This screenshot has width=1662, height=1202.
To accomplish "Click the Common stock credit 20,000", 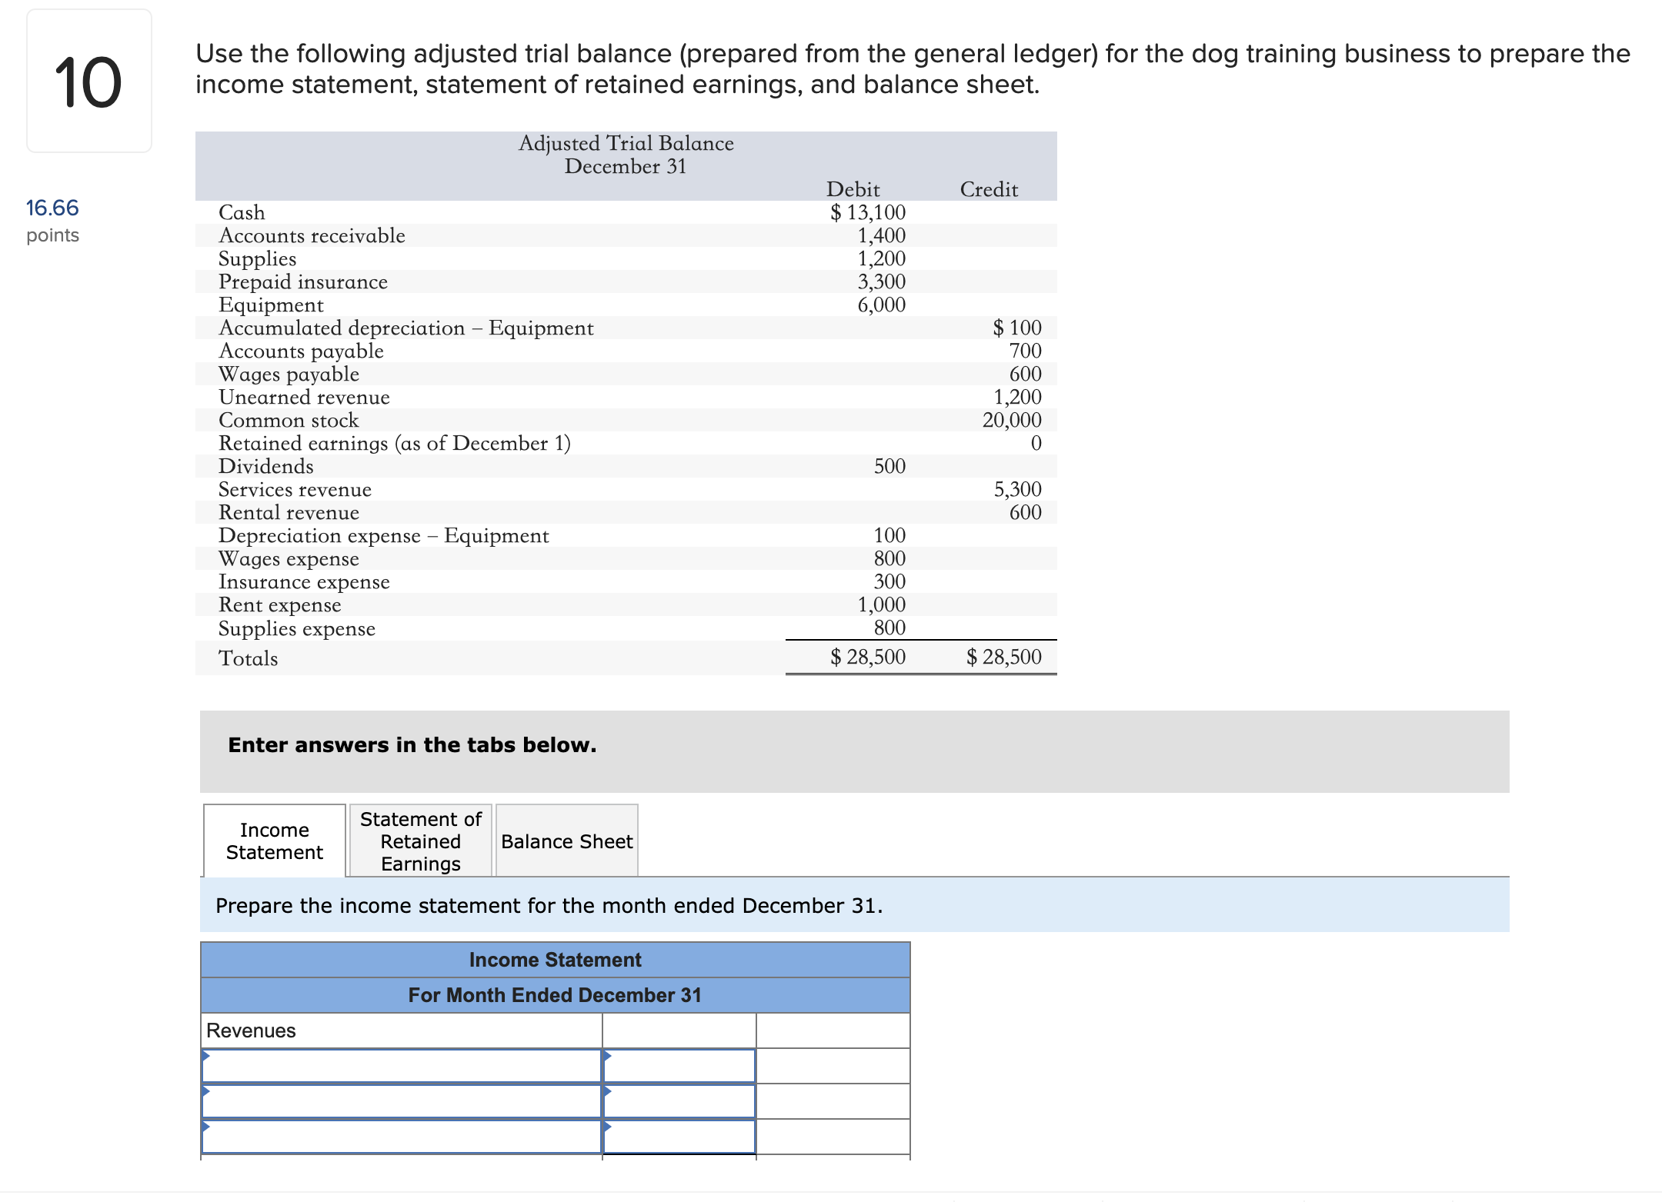I will [1012, 420].
